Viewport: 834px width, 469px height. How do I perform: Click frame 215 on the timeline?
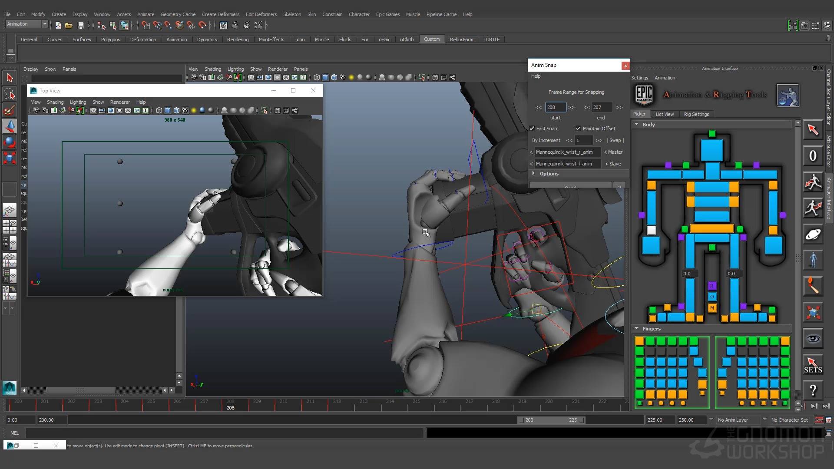point(416,404)
